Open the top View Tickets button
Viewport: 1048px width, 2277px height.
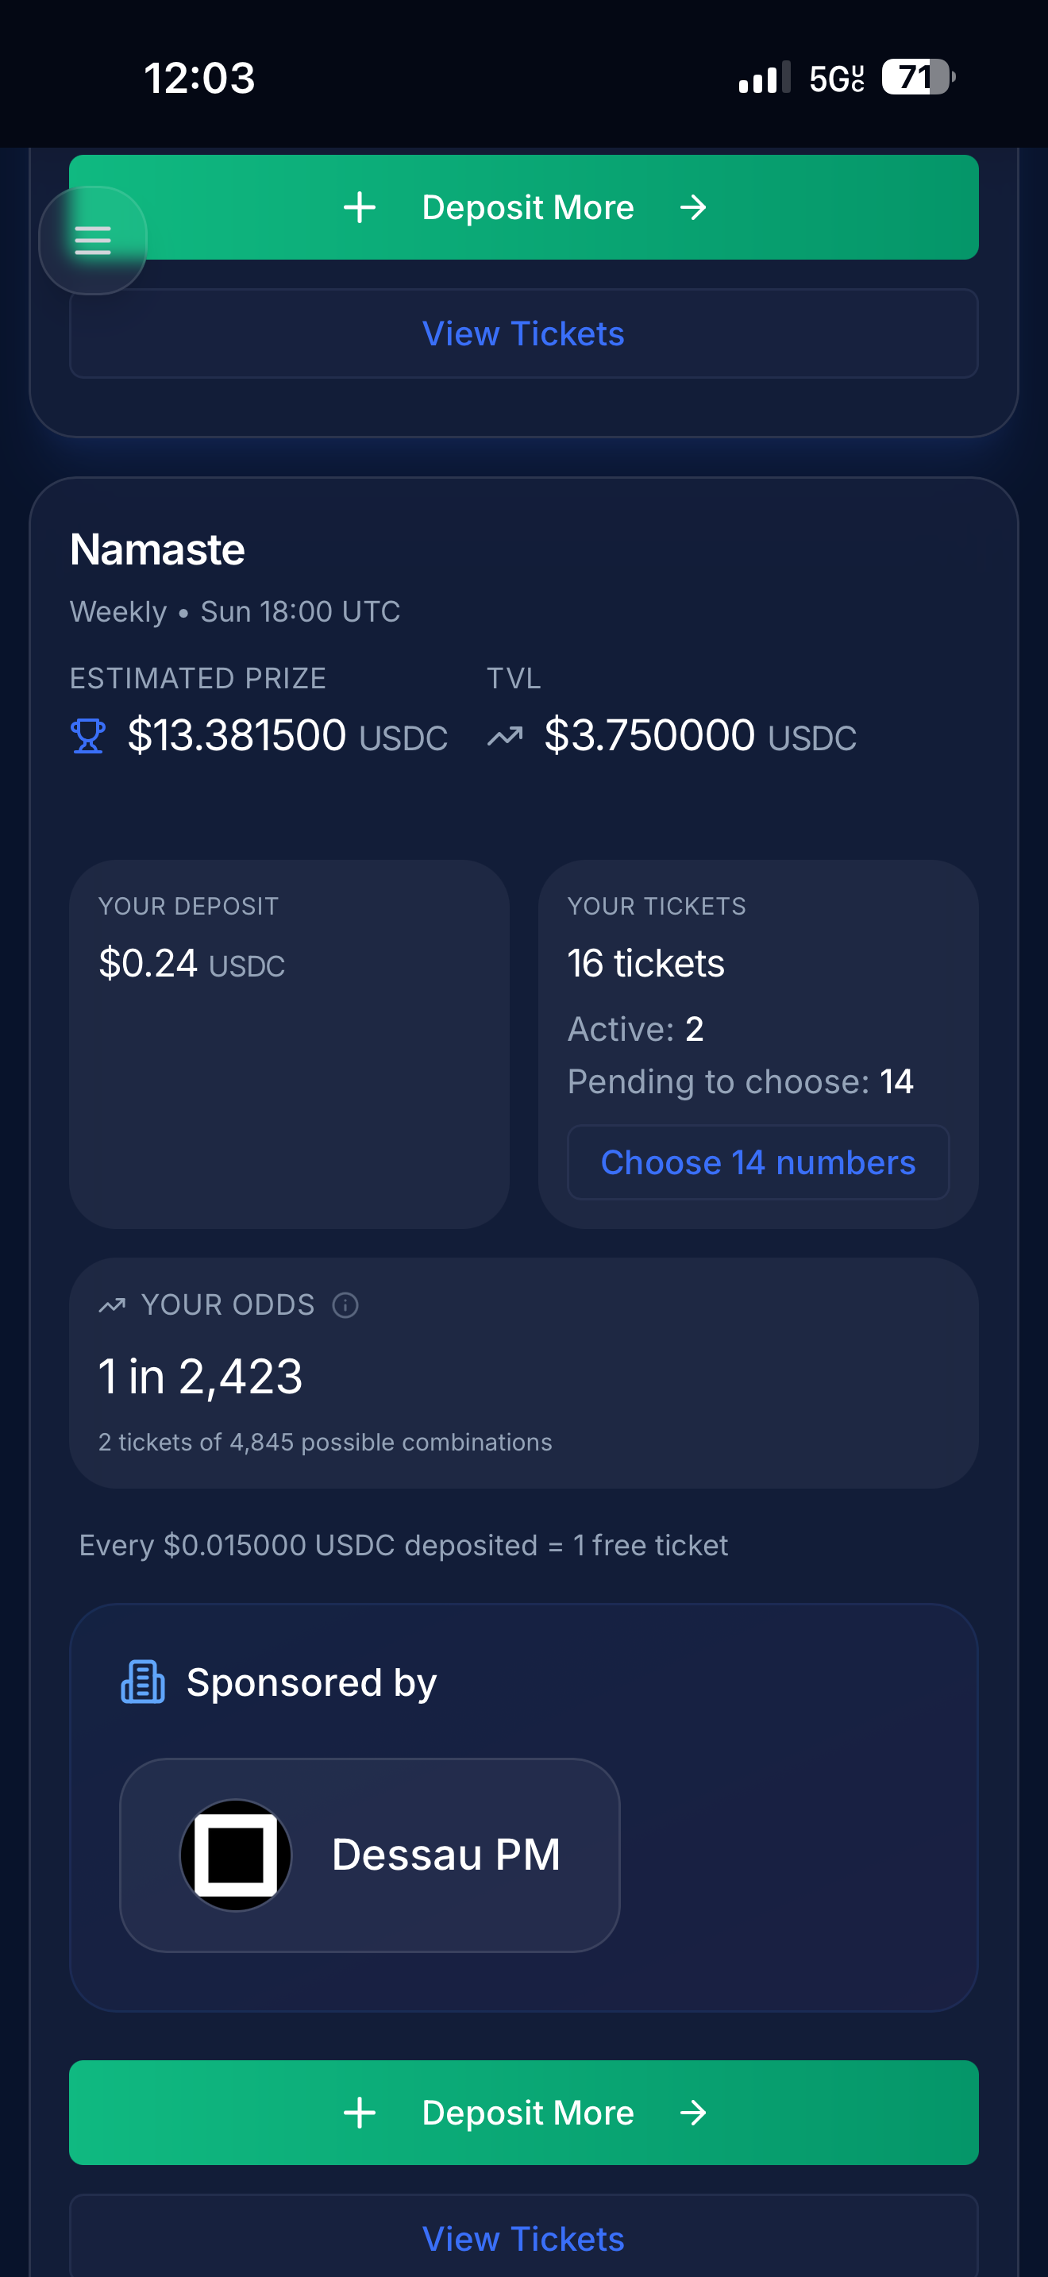click(x=523, y=334)
